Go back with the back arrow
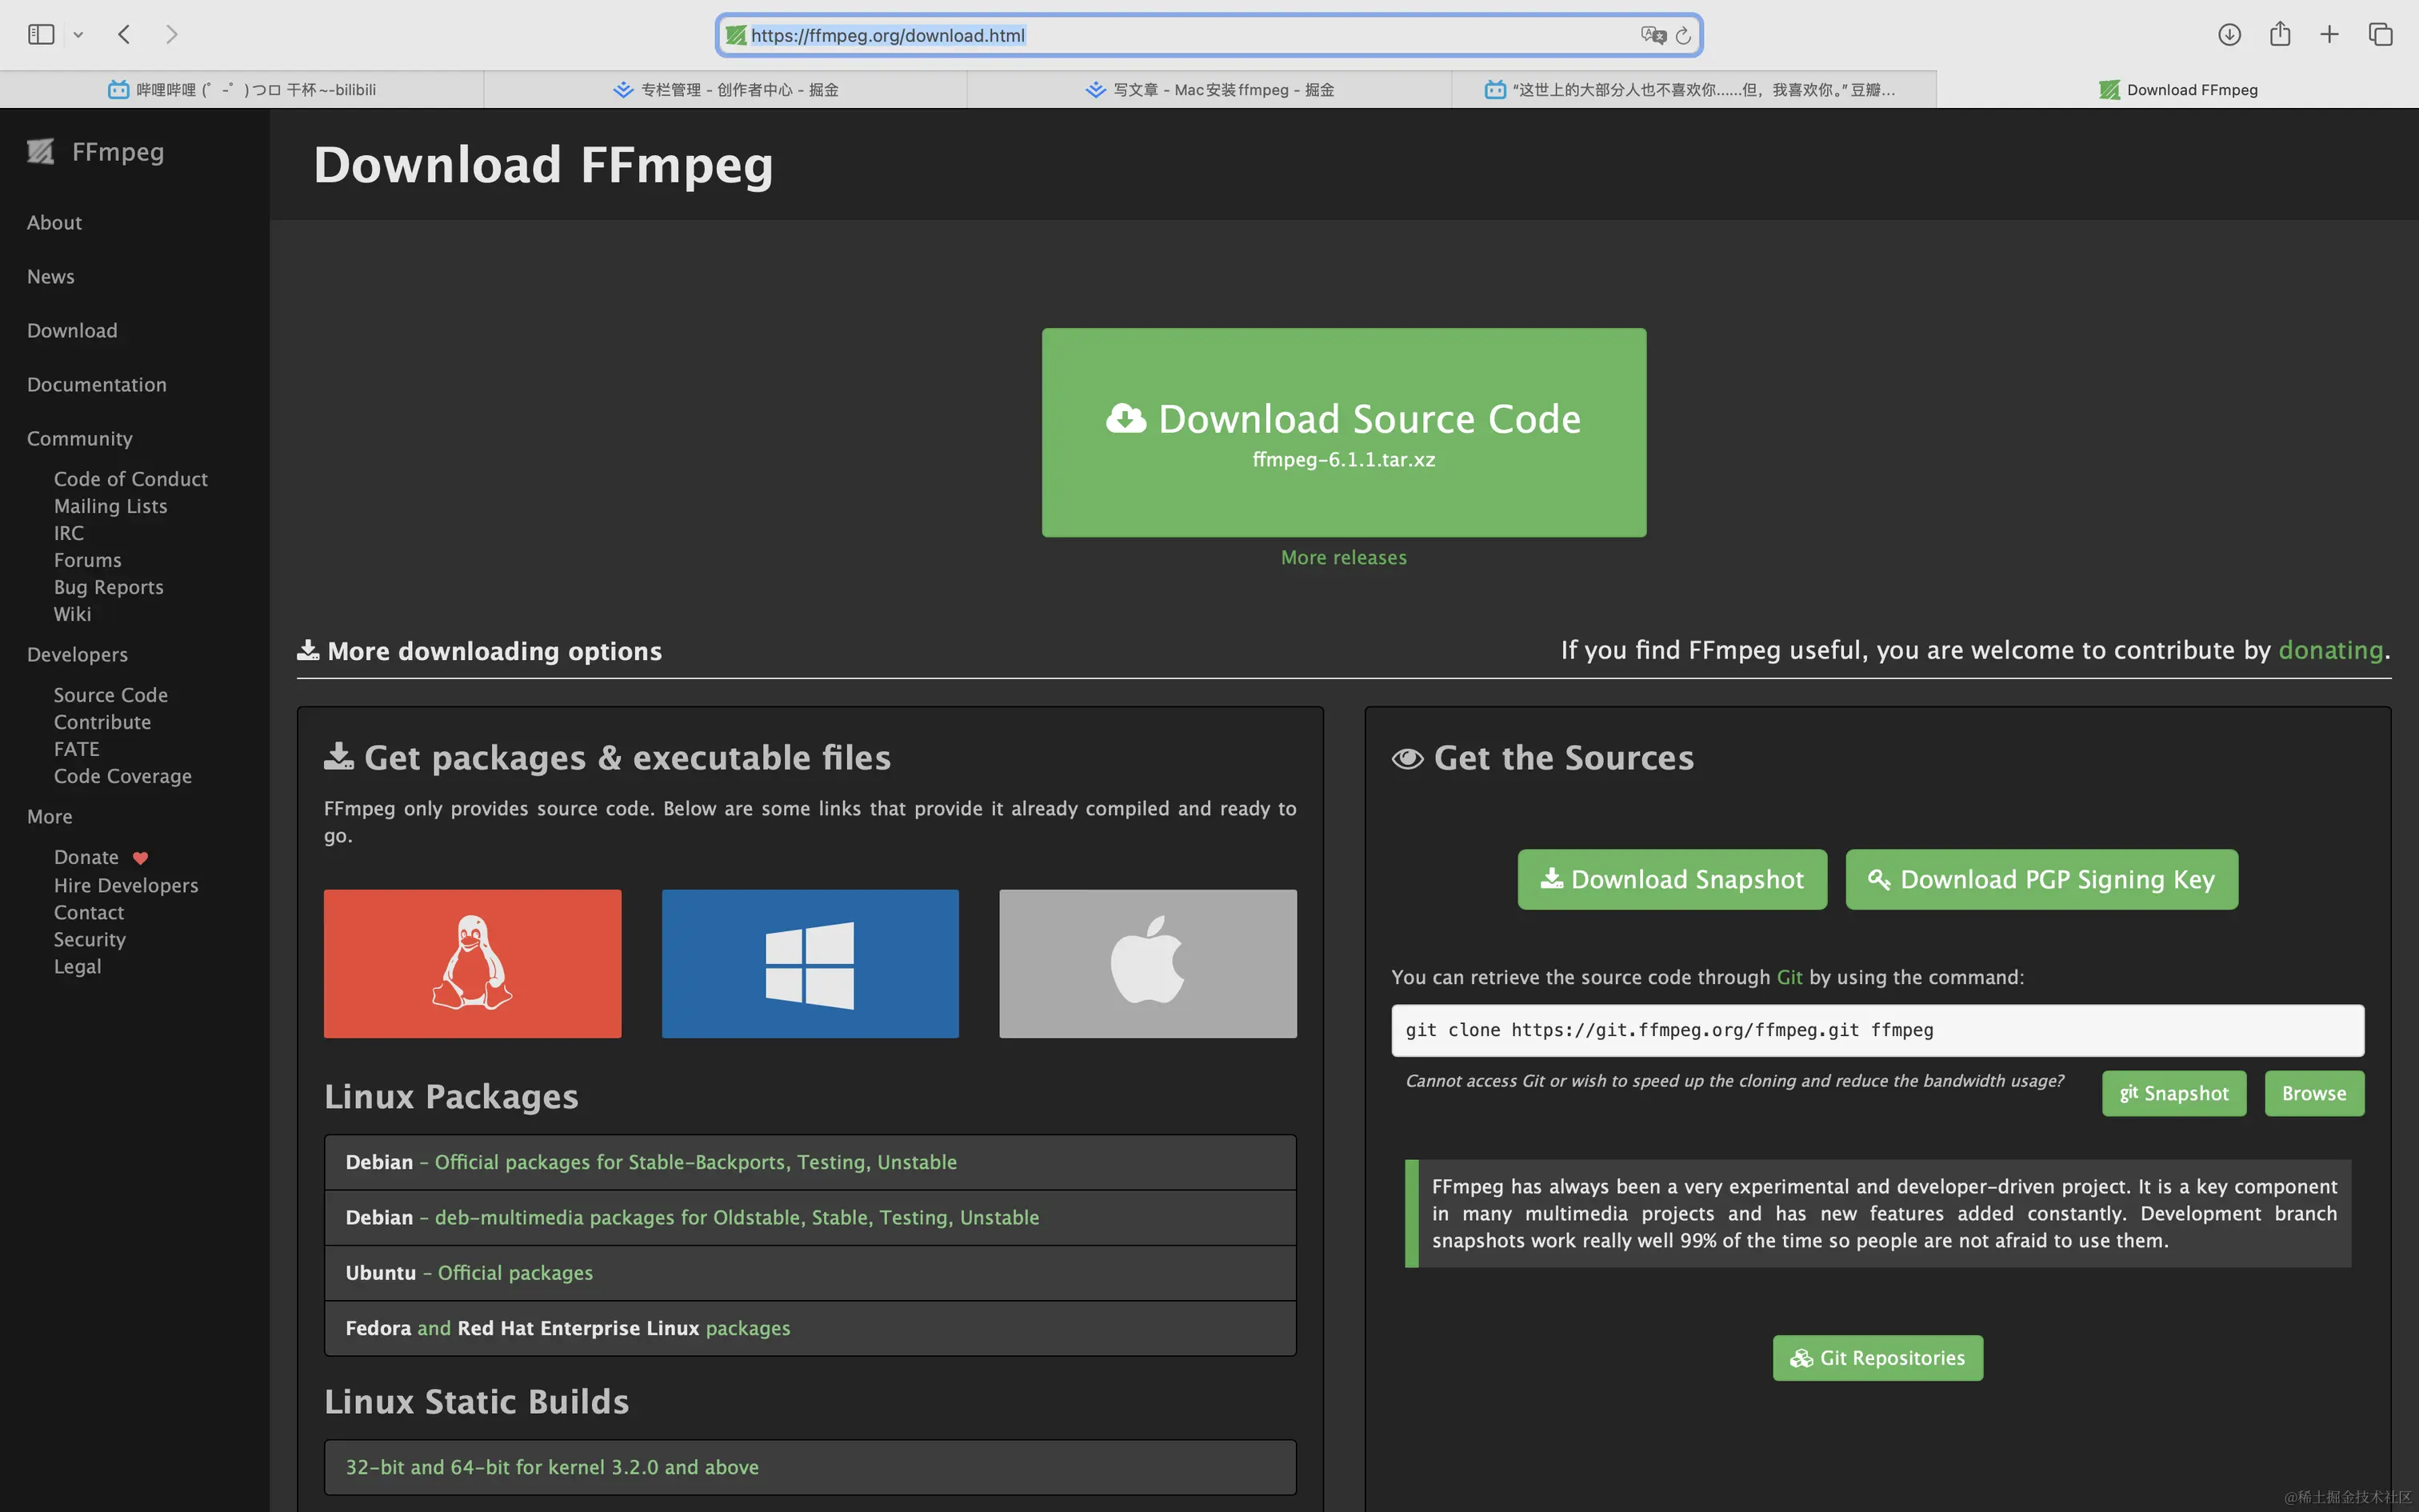Screen dimensions: 2419x1512 tap(124, 35)
